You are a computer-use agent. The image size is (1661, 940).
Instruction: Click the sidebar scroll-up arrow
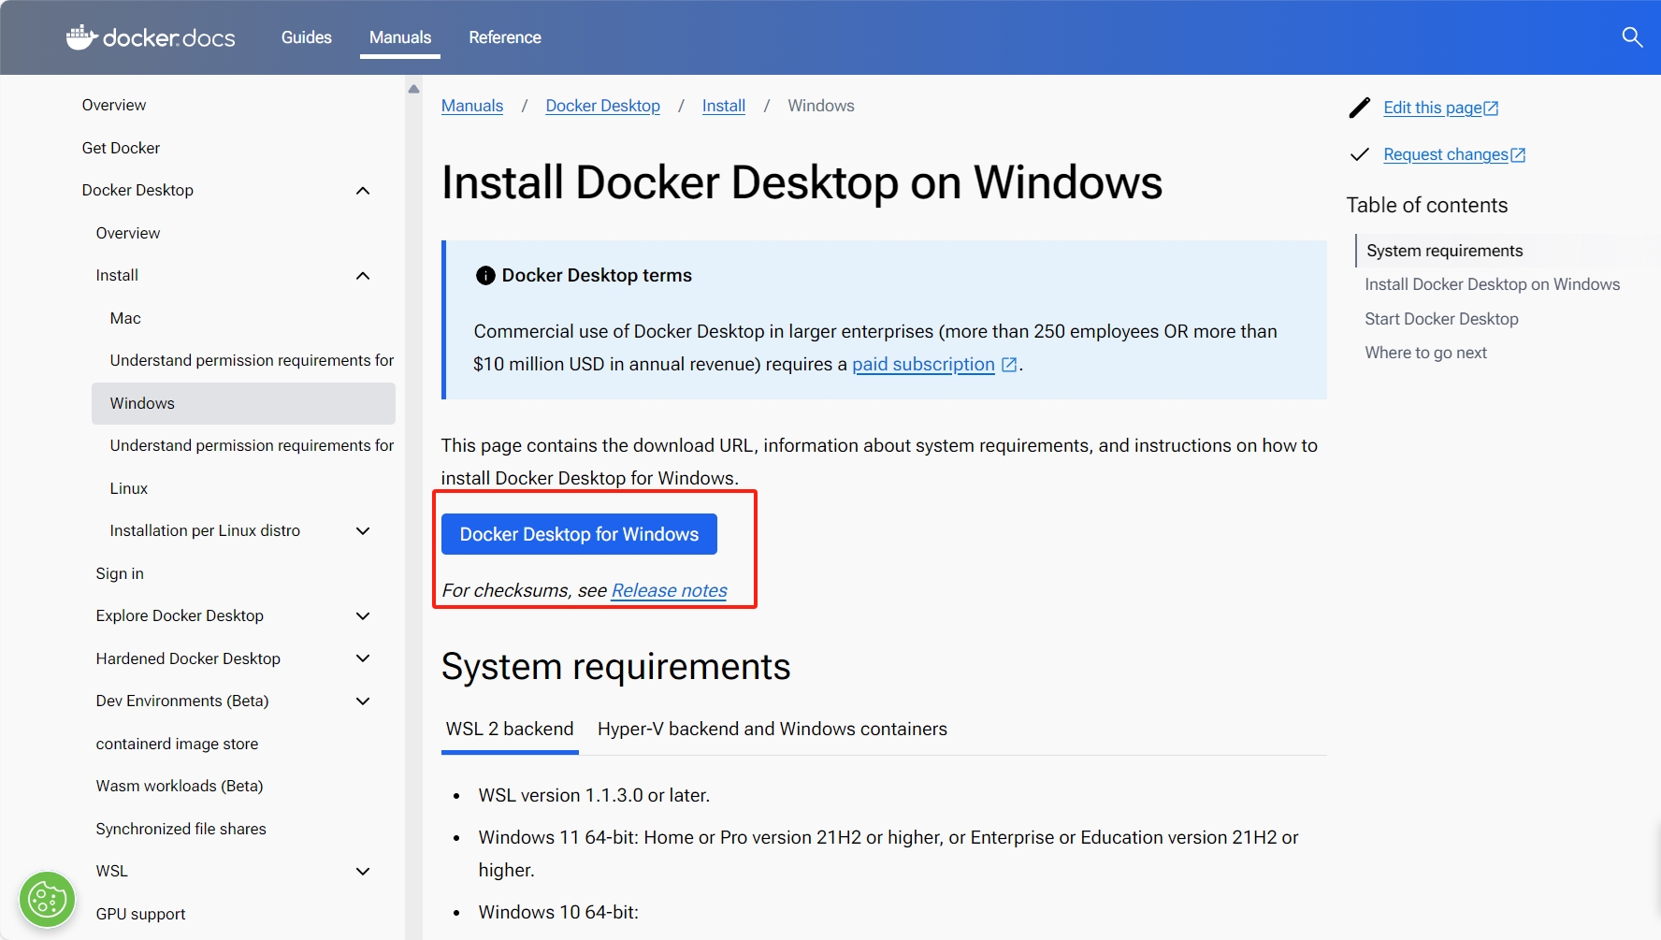click(x=413, y=89)
